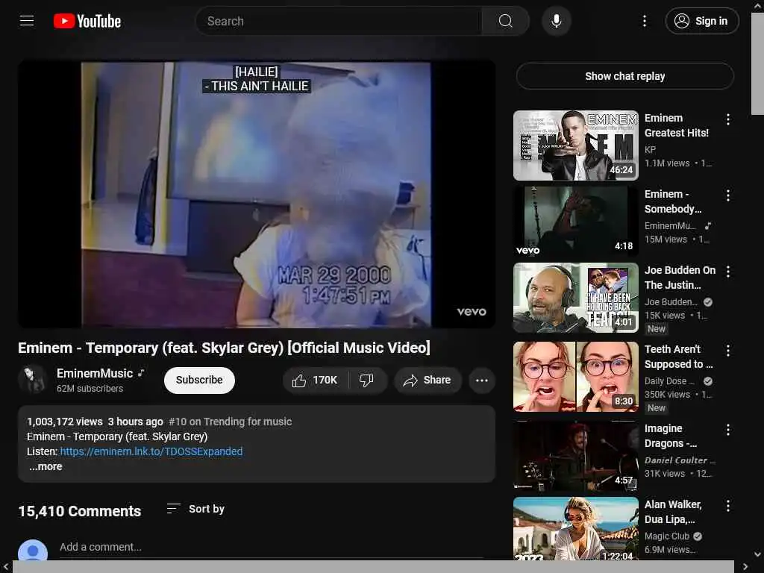
Task: Click the video player to pause
Action: click(x=257, y=194)
